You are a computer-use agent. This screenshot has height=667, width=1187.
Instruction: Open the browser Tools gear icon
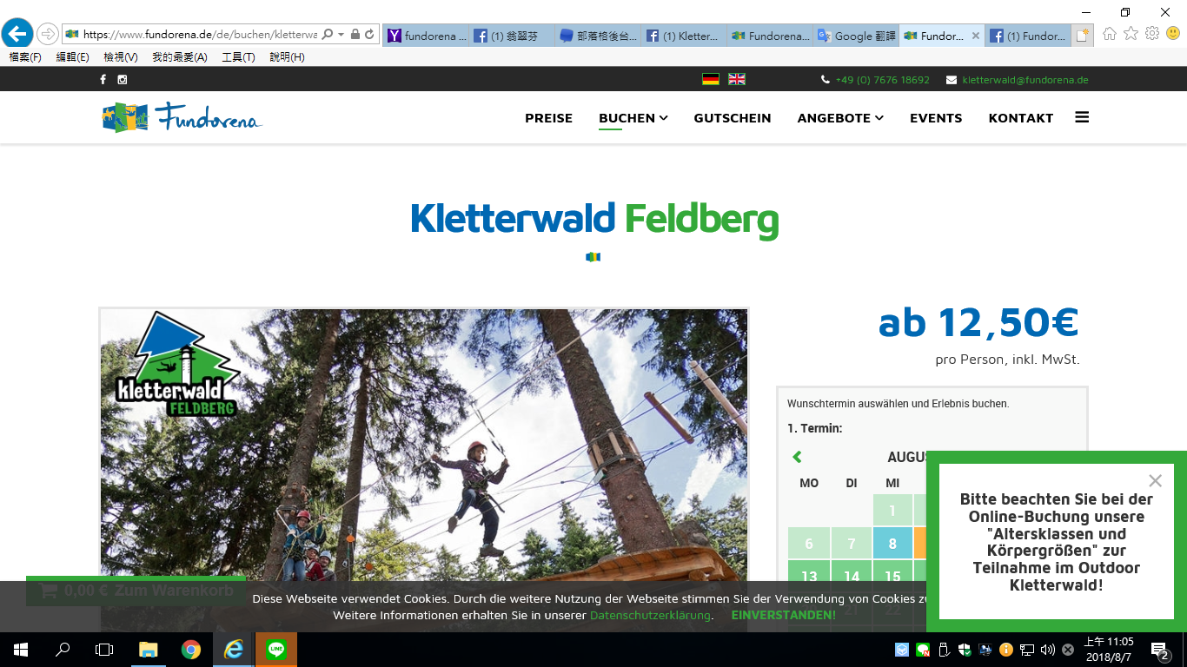[1152, 34]
